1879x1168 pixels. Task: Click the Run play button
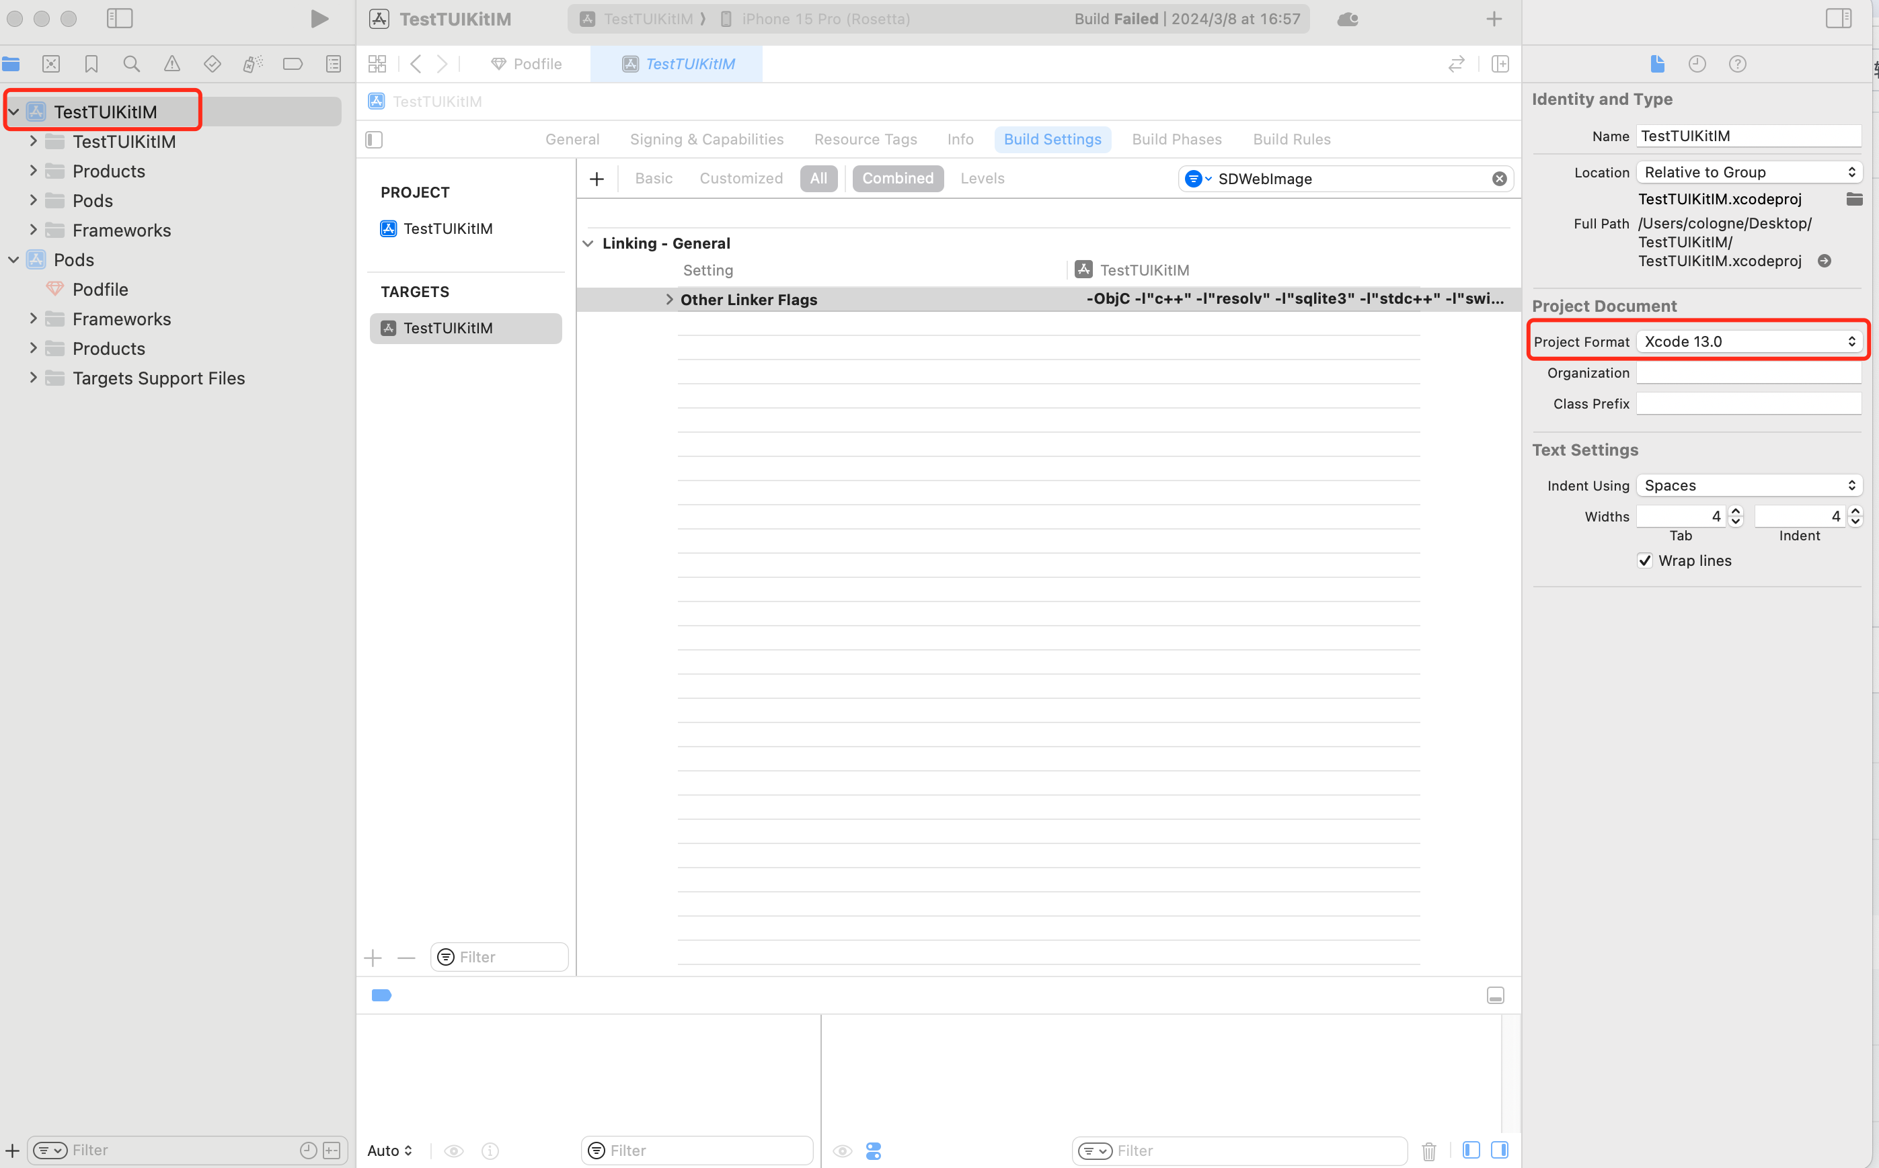[x=319, y=19]
